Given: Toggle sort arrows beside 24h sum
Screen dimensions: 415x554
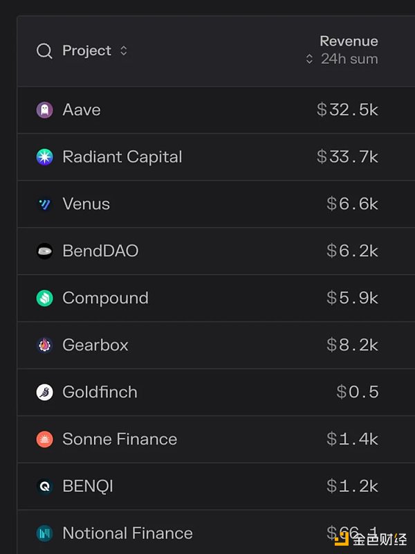Looking at the screenshot, I should (309, 59).
